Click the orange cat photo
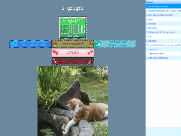The height and width of the screenshot is (136, 181). [x=73, y=101]
